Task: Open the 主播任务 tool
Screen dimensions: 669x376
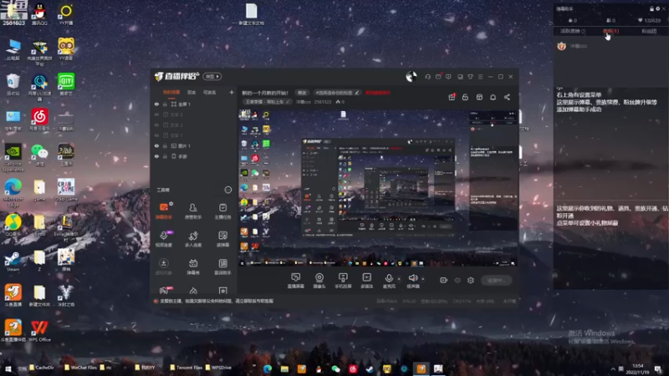Action: coord(222,211)
